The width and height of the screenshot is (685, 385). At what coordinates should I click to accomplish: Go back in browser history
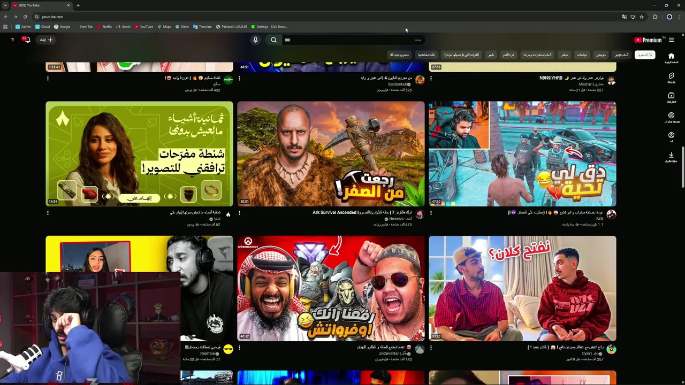[6, 17]
